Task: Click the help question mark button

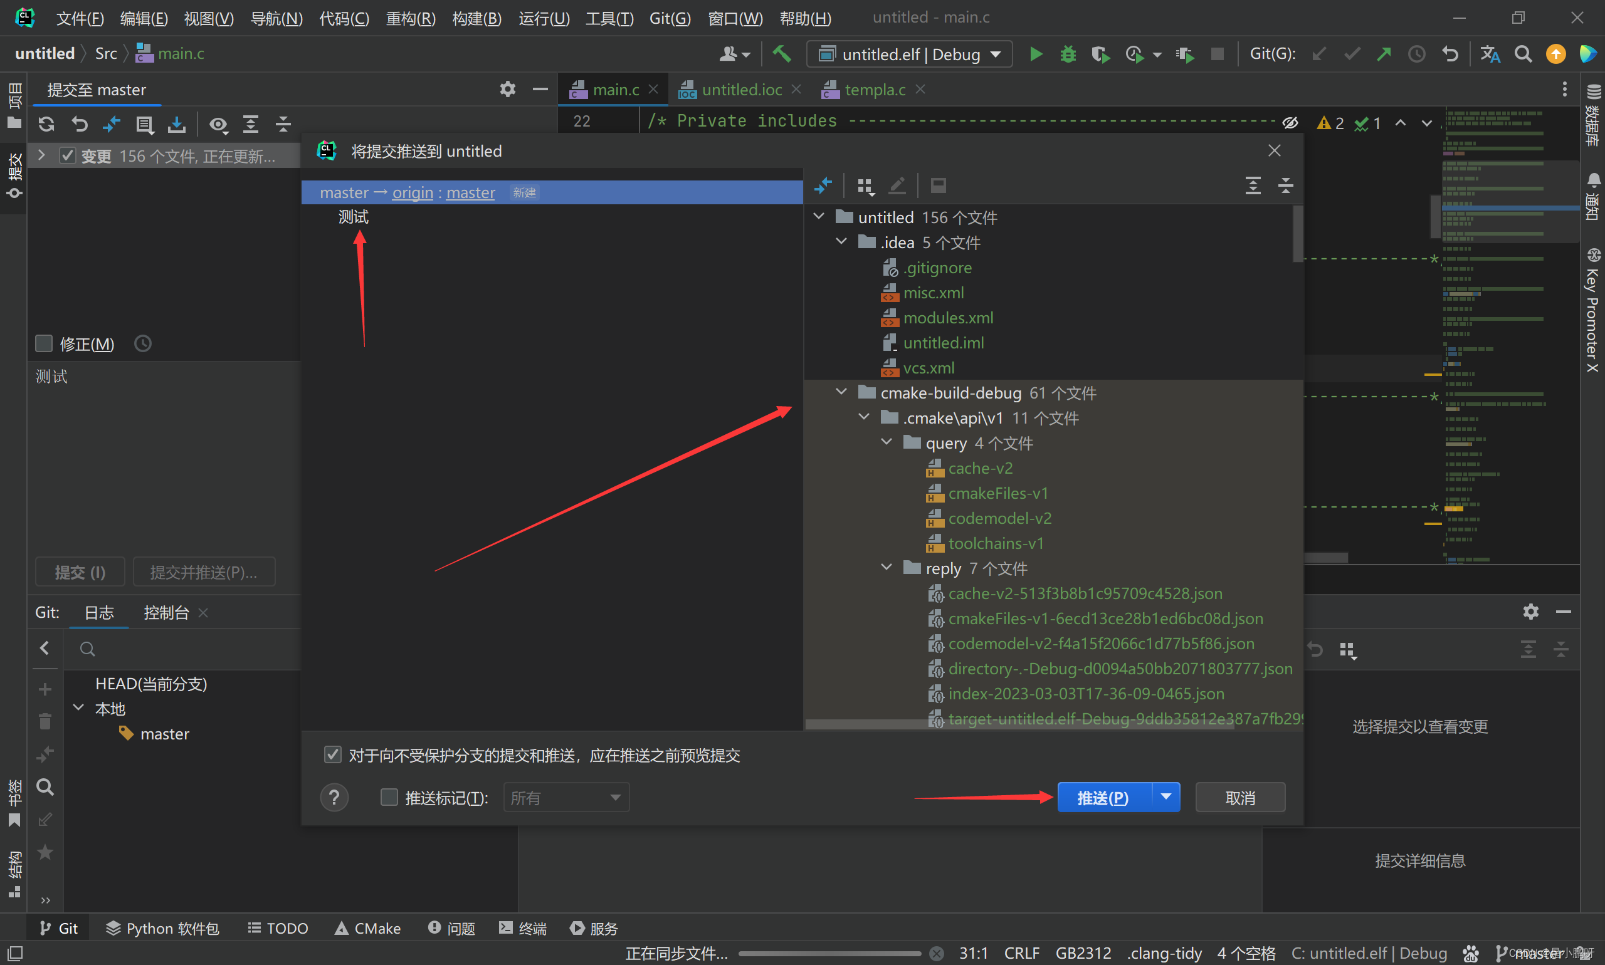Action: [x=334, y=797]
